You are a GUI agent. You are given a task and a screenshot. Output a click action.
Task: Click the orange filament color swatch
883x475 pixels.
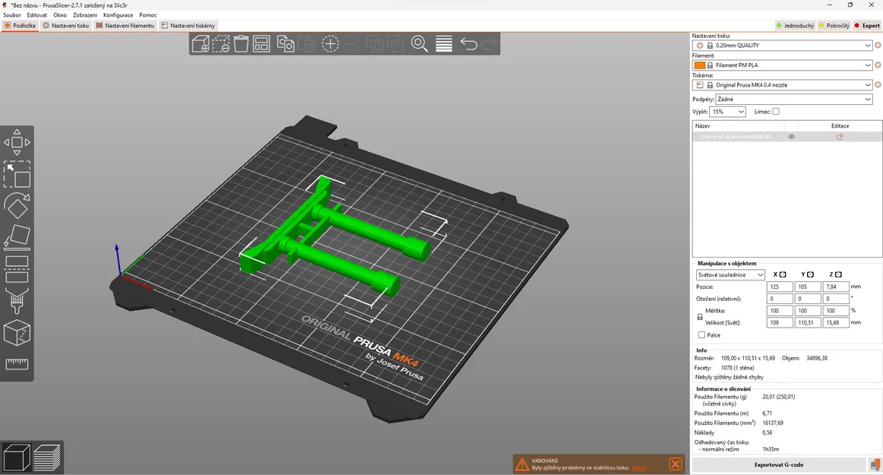[x=699, y=65]
